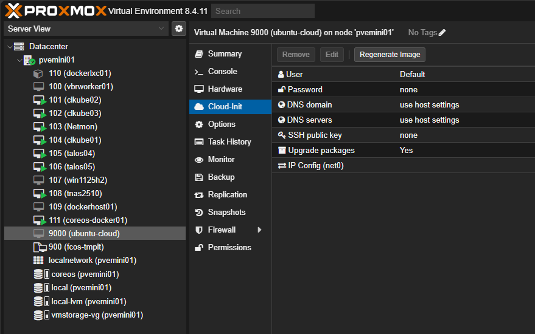535x334 pixels.
Task: Click the pvemini01 node server icon
Action: 29,60
